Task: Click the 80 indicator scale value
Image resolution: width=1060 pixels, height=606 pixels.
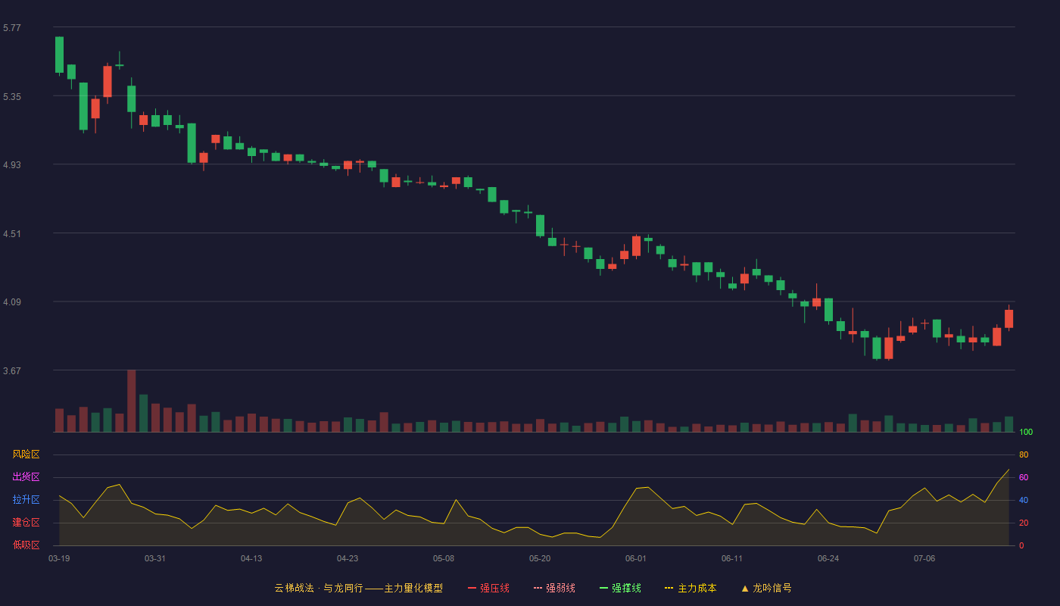Action: coord(1024,454)
